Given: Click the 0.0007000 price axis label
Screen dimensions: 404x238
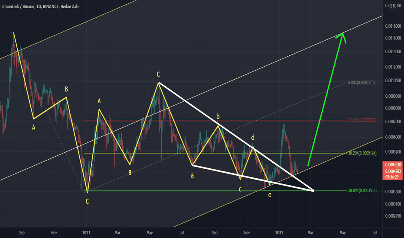Looking at the screenshot, I should [393, 122].
